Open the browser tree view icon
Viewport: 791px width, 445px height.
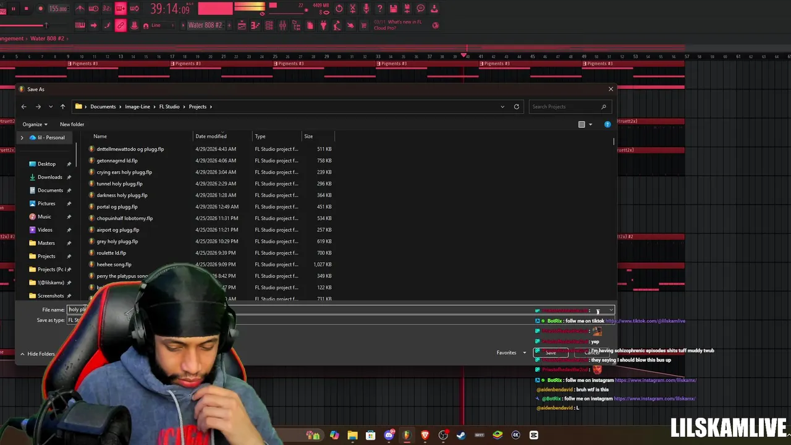pyautogui.click(x=296, y=25)
